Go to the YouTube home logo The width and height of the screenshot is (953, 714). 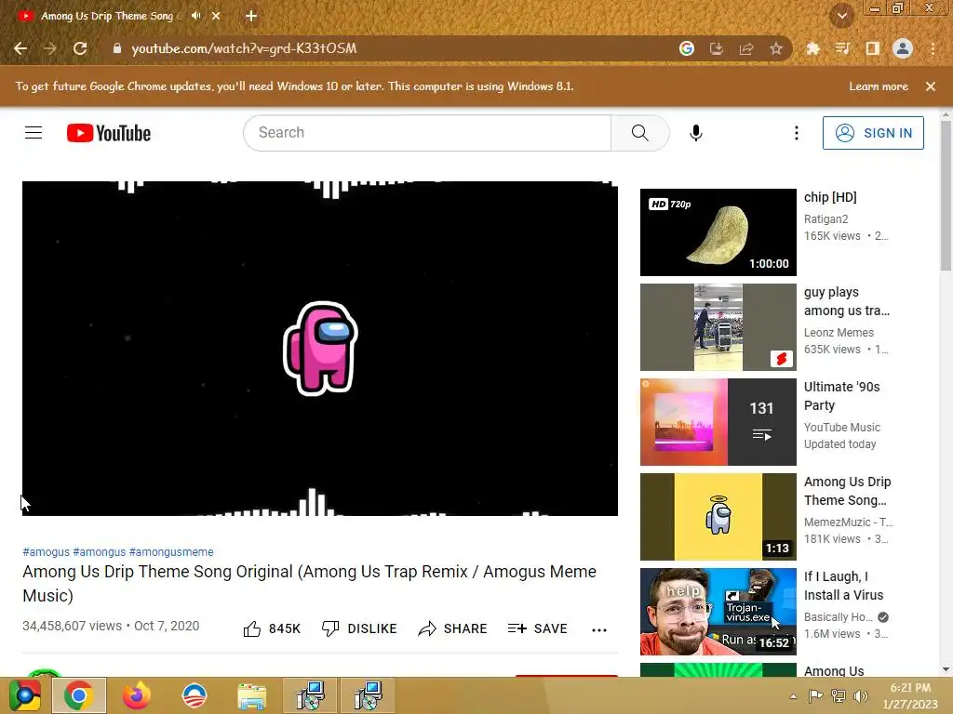coord(109,133)
